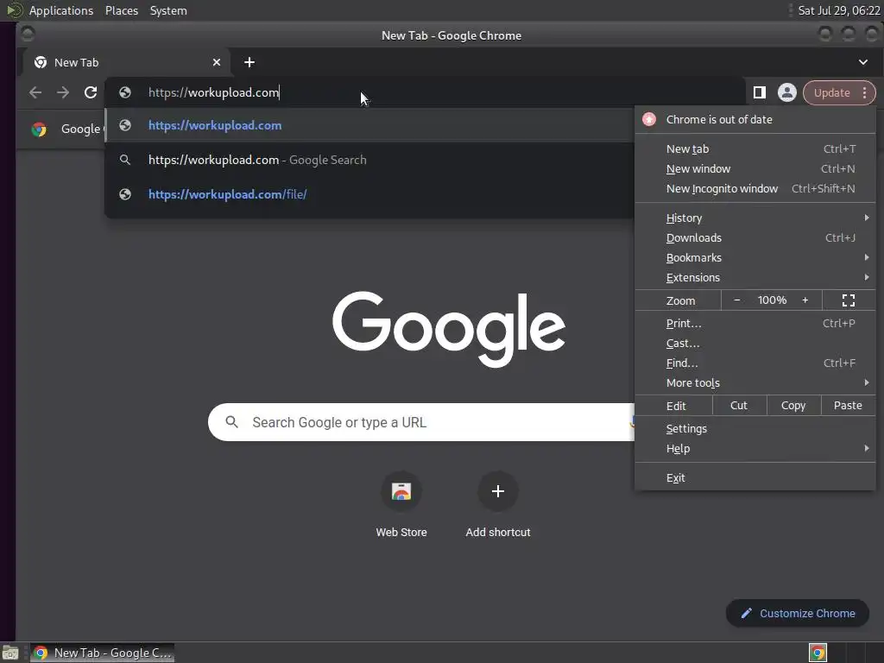
Task: Open a new tab with plus icon
Action: pos(249,62)
